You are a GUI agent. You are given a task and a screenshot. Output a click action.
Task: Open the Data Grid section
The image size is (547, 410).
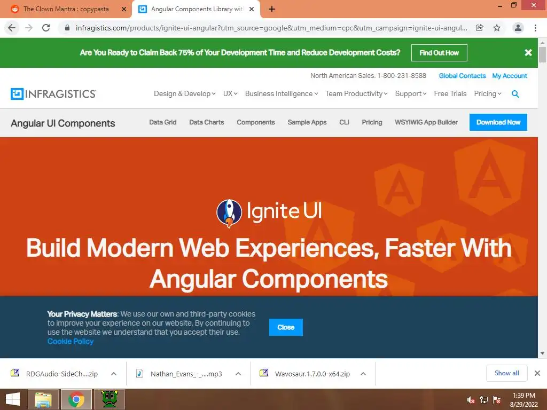pyautogui.click(x=162, y=122)
